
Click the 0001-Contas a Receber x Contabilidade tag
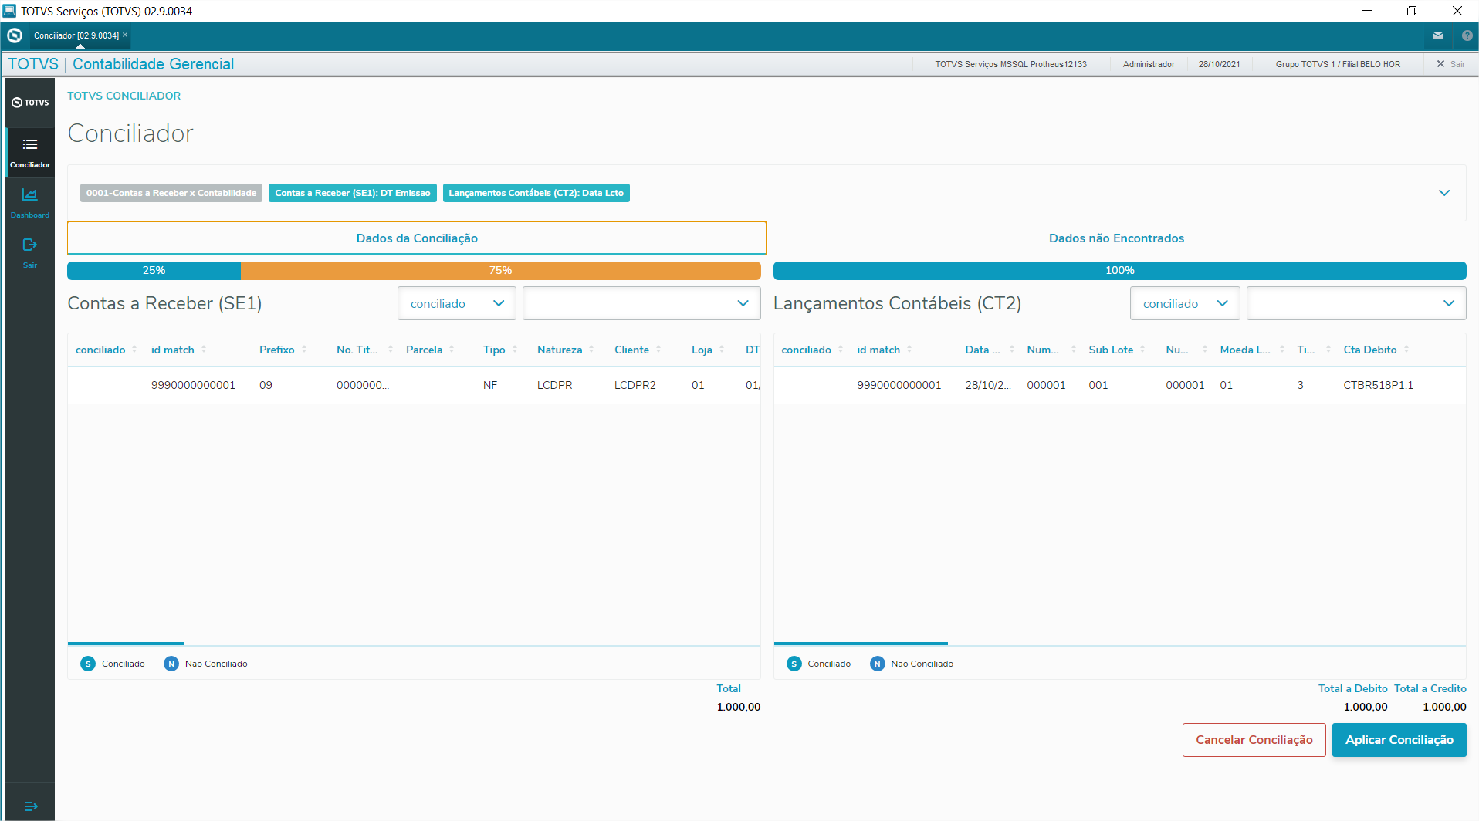tap(171, 193)
